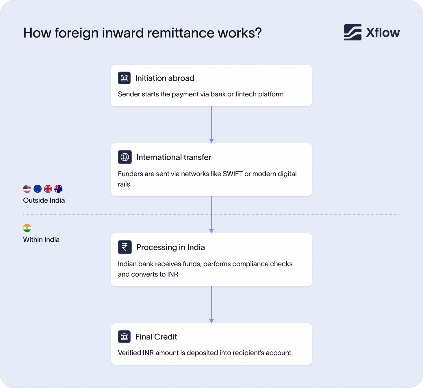Image resolution: width=423 pixels, height=388 pixels.
Task: Click the bank icon beside Initiation abroad
Action: [124, 78]
